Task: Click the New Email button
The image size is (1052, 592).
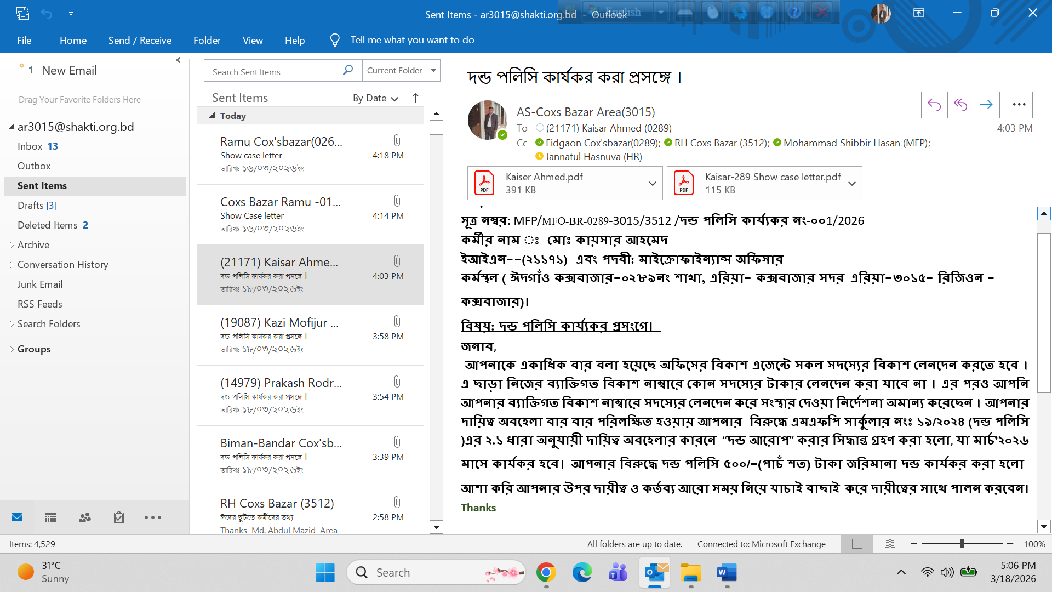Action: pos(59,70)
